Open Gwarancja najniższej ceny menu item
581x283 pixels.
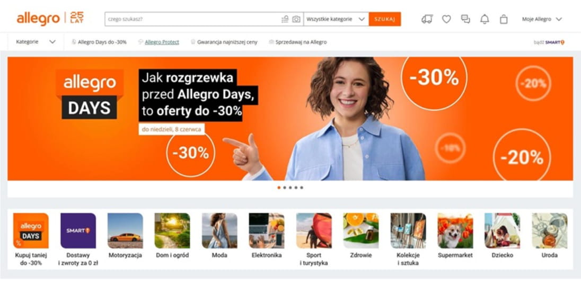click(x=224, y=42)
